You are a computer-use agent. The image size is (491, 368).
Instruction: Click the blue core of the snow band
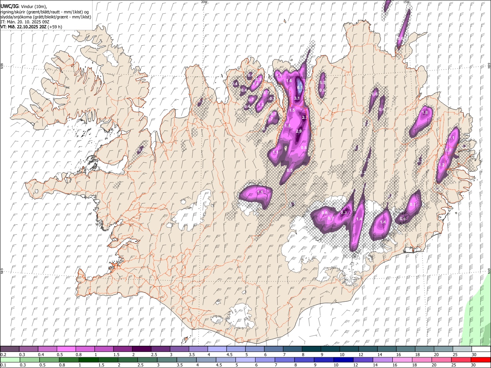300,85
